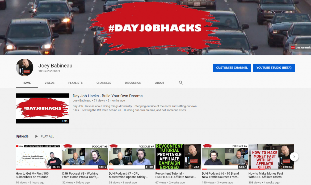Open the 100 Subscribers video thumbnail
The height and width of the screenshot is (185, 311).
39,156
